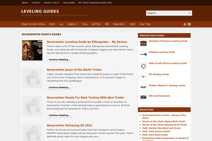This screenshot has height=141, width=212.
Task: Go to Starcraft 2 category
Action: point(119,24)
